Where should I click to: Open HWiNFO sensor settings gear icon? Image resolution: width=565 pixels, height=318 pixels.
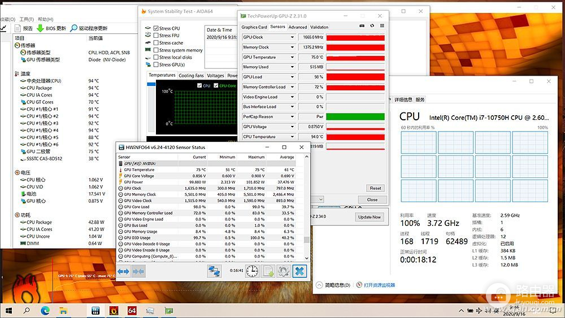pos(284,271)
